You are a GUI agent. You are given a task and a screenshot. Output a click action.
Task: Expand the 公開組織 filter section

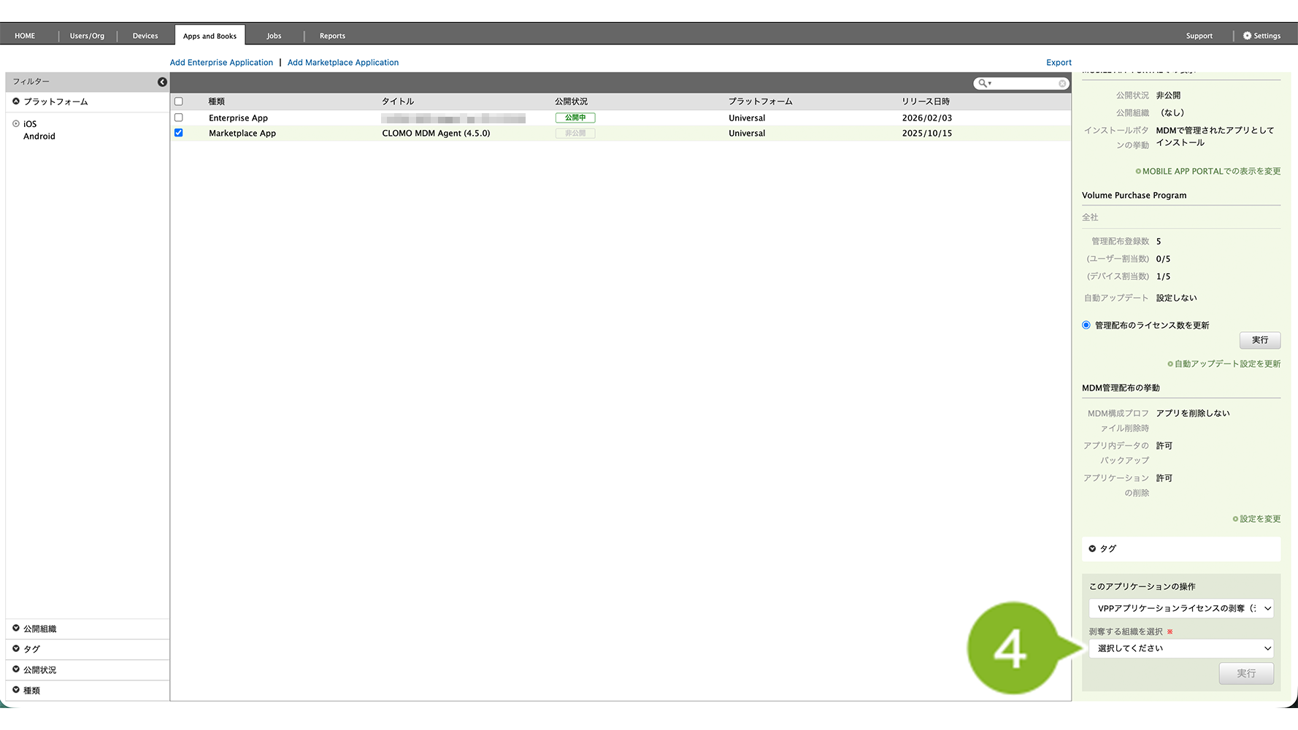pyautogui.click(x=16, y=629)
